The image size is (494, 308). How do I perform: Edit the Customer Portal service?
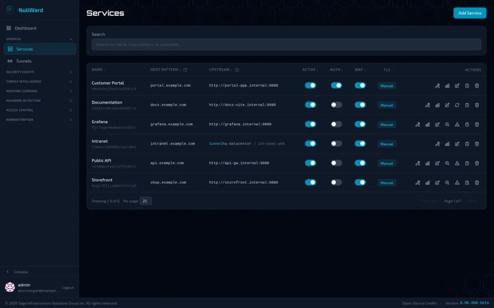coord(457,86)
